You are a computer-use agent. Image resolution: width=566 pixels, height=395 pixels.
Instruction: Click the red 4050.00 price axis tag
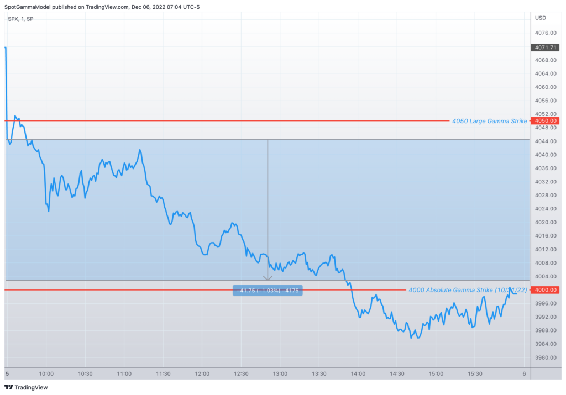click(545, 121)
